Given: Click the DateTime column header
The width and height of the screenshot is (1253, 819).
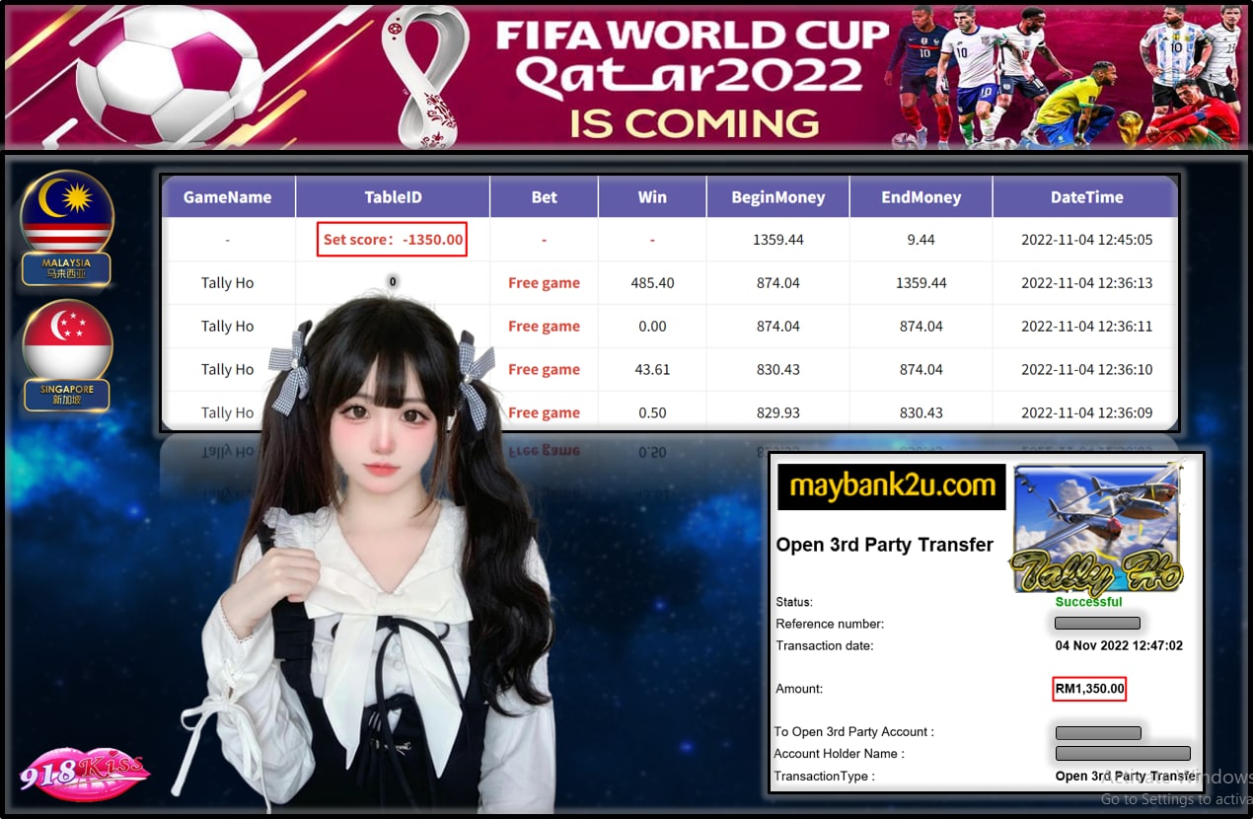Looking at the screenshot, I should pyautogui.click(x=1086, y=197).
